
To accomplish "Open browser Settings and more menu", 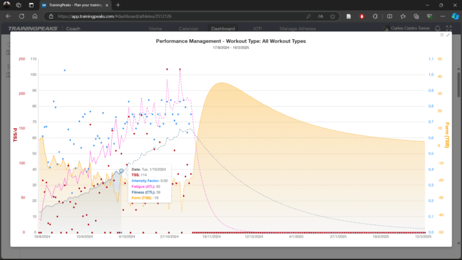I will (x=442, y=16).
